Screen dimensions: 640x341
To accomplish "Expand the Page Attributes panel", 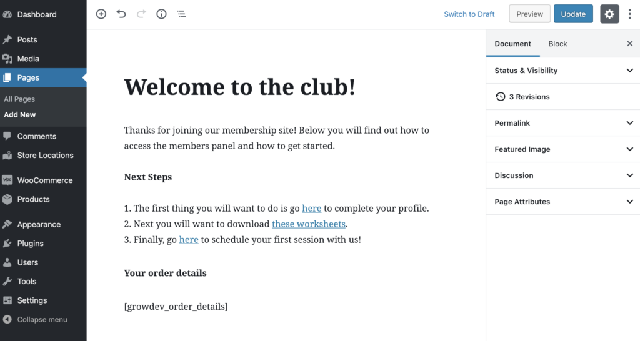I will coord(563,202).
